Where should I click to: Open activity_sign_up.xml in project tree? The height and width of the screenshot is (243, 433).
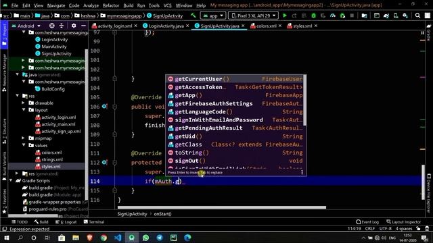[61, 131]
